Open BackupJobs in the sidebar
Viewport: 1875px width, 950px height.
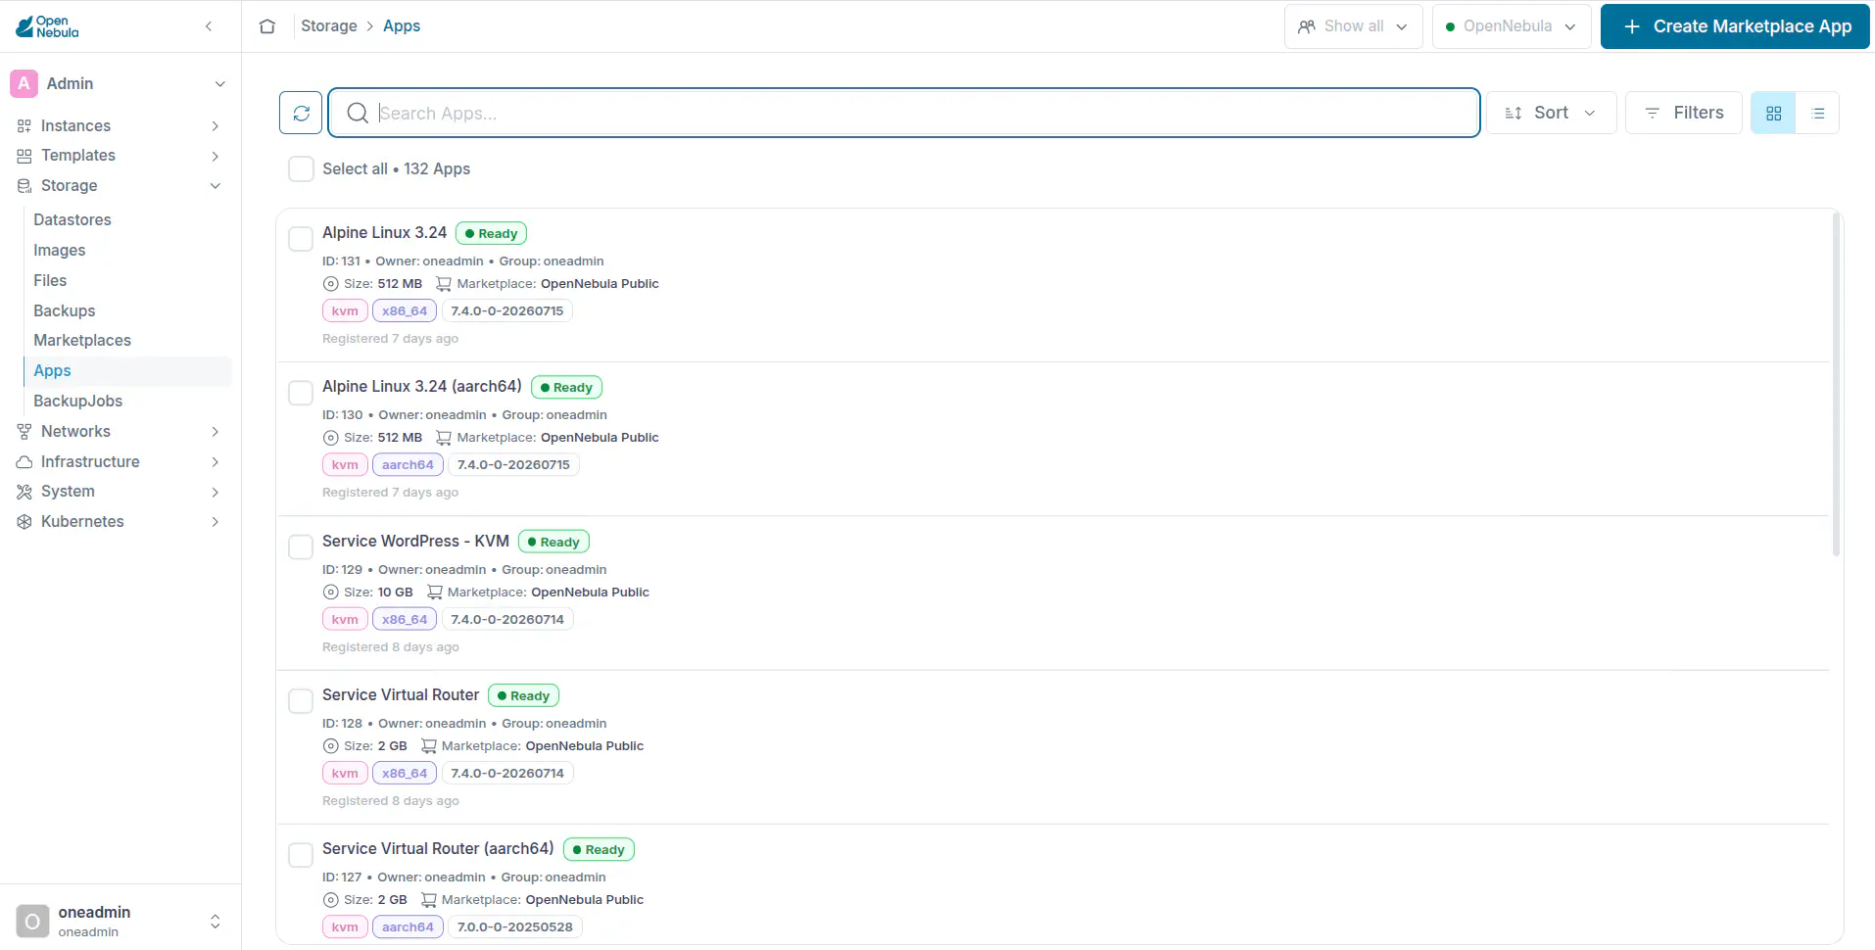(78, 402)
